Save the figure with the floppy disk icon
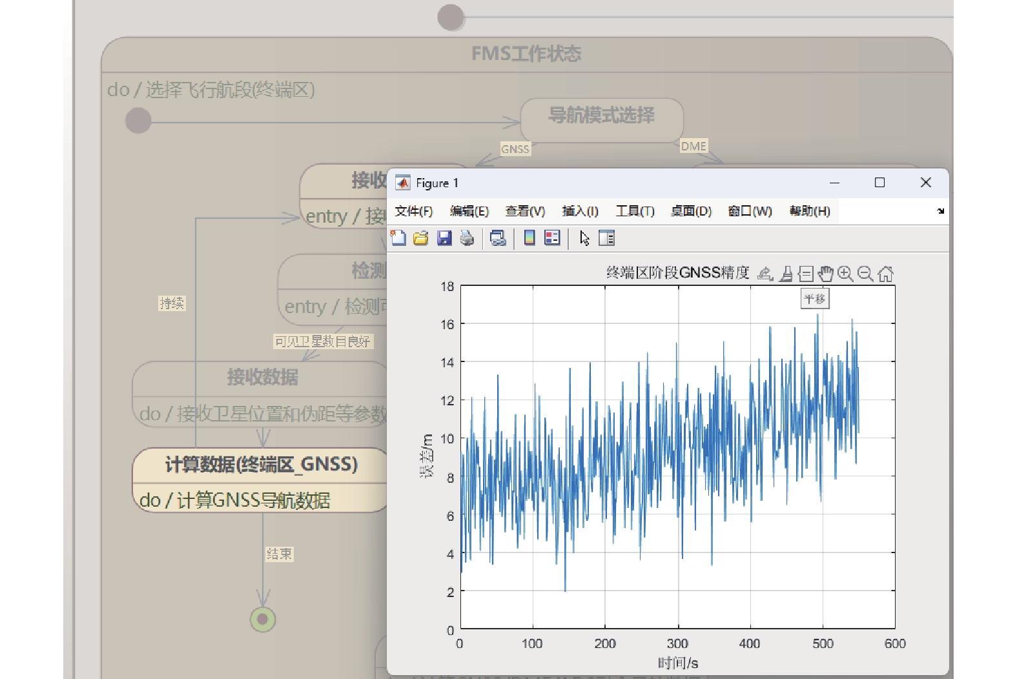This screenshot has height=679, width=1017. pos(444,238)
